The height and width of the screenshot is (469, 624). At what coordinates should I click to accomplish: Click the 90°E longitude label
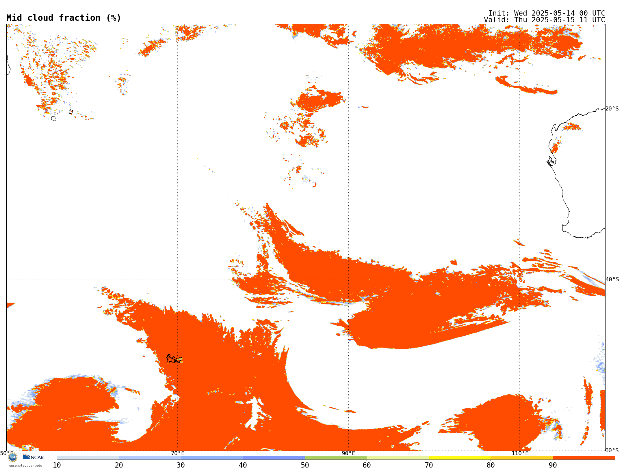point(348,453)
